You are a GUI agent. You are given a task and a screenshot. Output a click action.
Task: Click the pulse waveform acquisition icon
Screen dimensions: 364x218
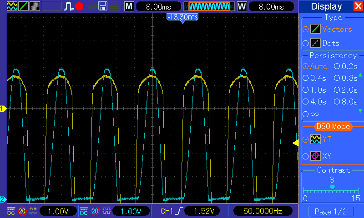(69, 6)
